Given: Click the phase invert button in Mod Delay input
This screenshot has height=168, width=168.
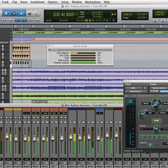Looking at the screenshot, I should (130, 102).
